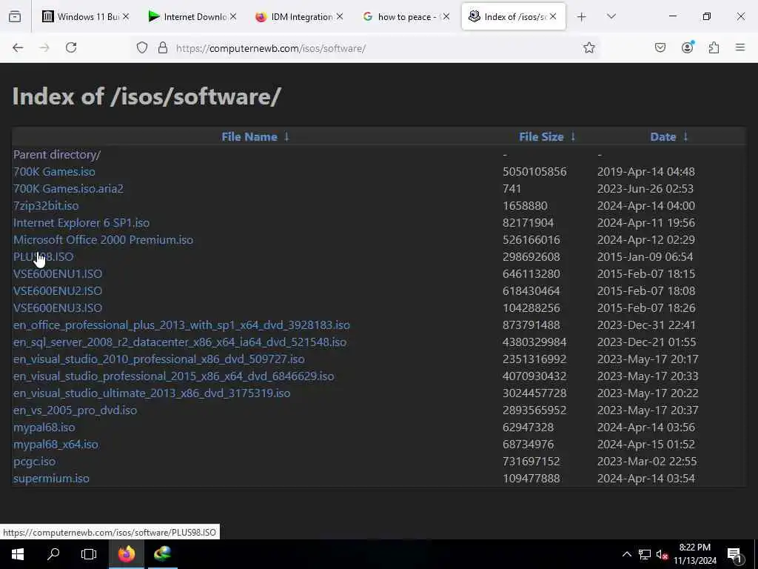This screenshot has height=569, width=758.
Task: Open taskbar Search magnifier
Action: click(x=53, y=553)
